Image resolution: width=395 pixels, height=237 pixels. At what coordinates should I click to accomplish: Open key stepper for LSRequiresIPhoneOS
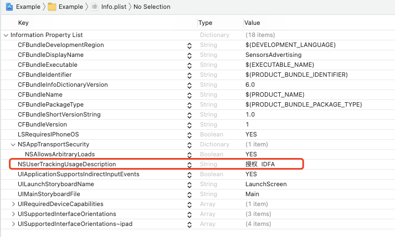pyautogui.click(x=189, y=134)
